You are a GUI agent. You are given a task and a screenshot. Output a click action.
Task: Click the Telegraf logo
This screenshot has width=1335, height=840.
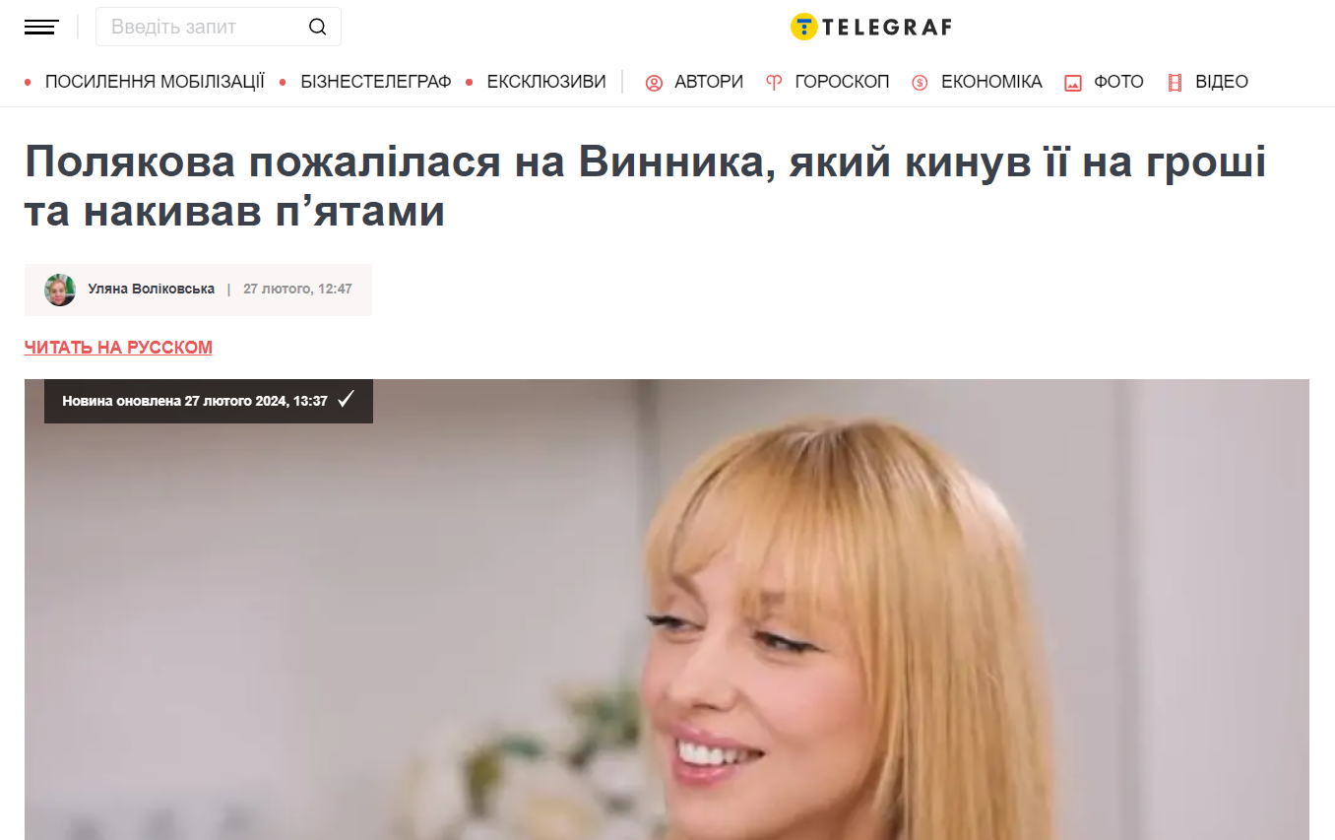[x=871, y=27]
